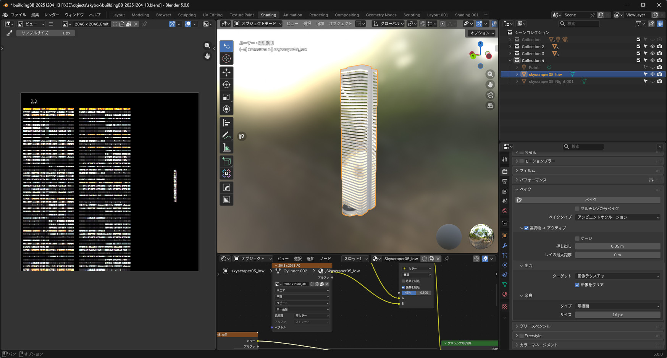
Task: Toggle camera view in the viewport
Action: point(490,95)
